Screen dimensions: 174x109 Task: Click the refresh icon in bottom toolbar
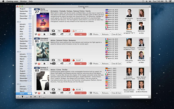click(18, 97)
